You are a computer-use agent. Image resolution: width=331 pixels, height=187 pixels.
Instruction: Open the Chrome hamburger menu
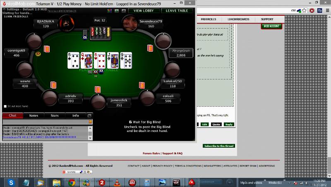click(x=327, y=10)
